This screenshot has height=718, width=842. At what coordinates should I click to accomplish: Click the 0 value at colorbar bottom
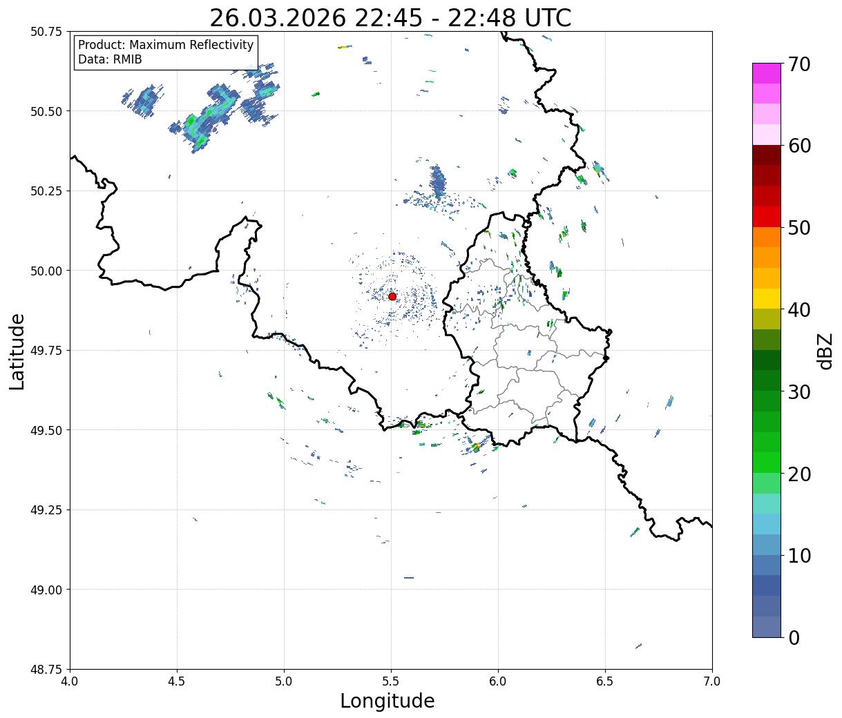(x=794, y=638)
